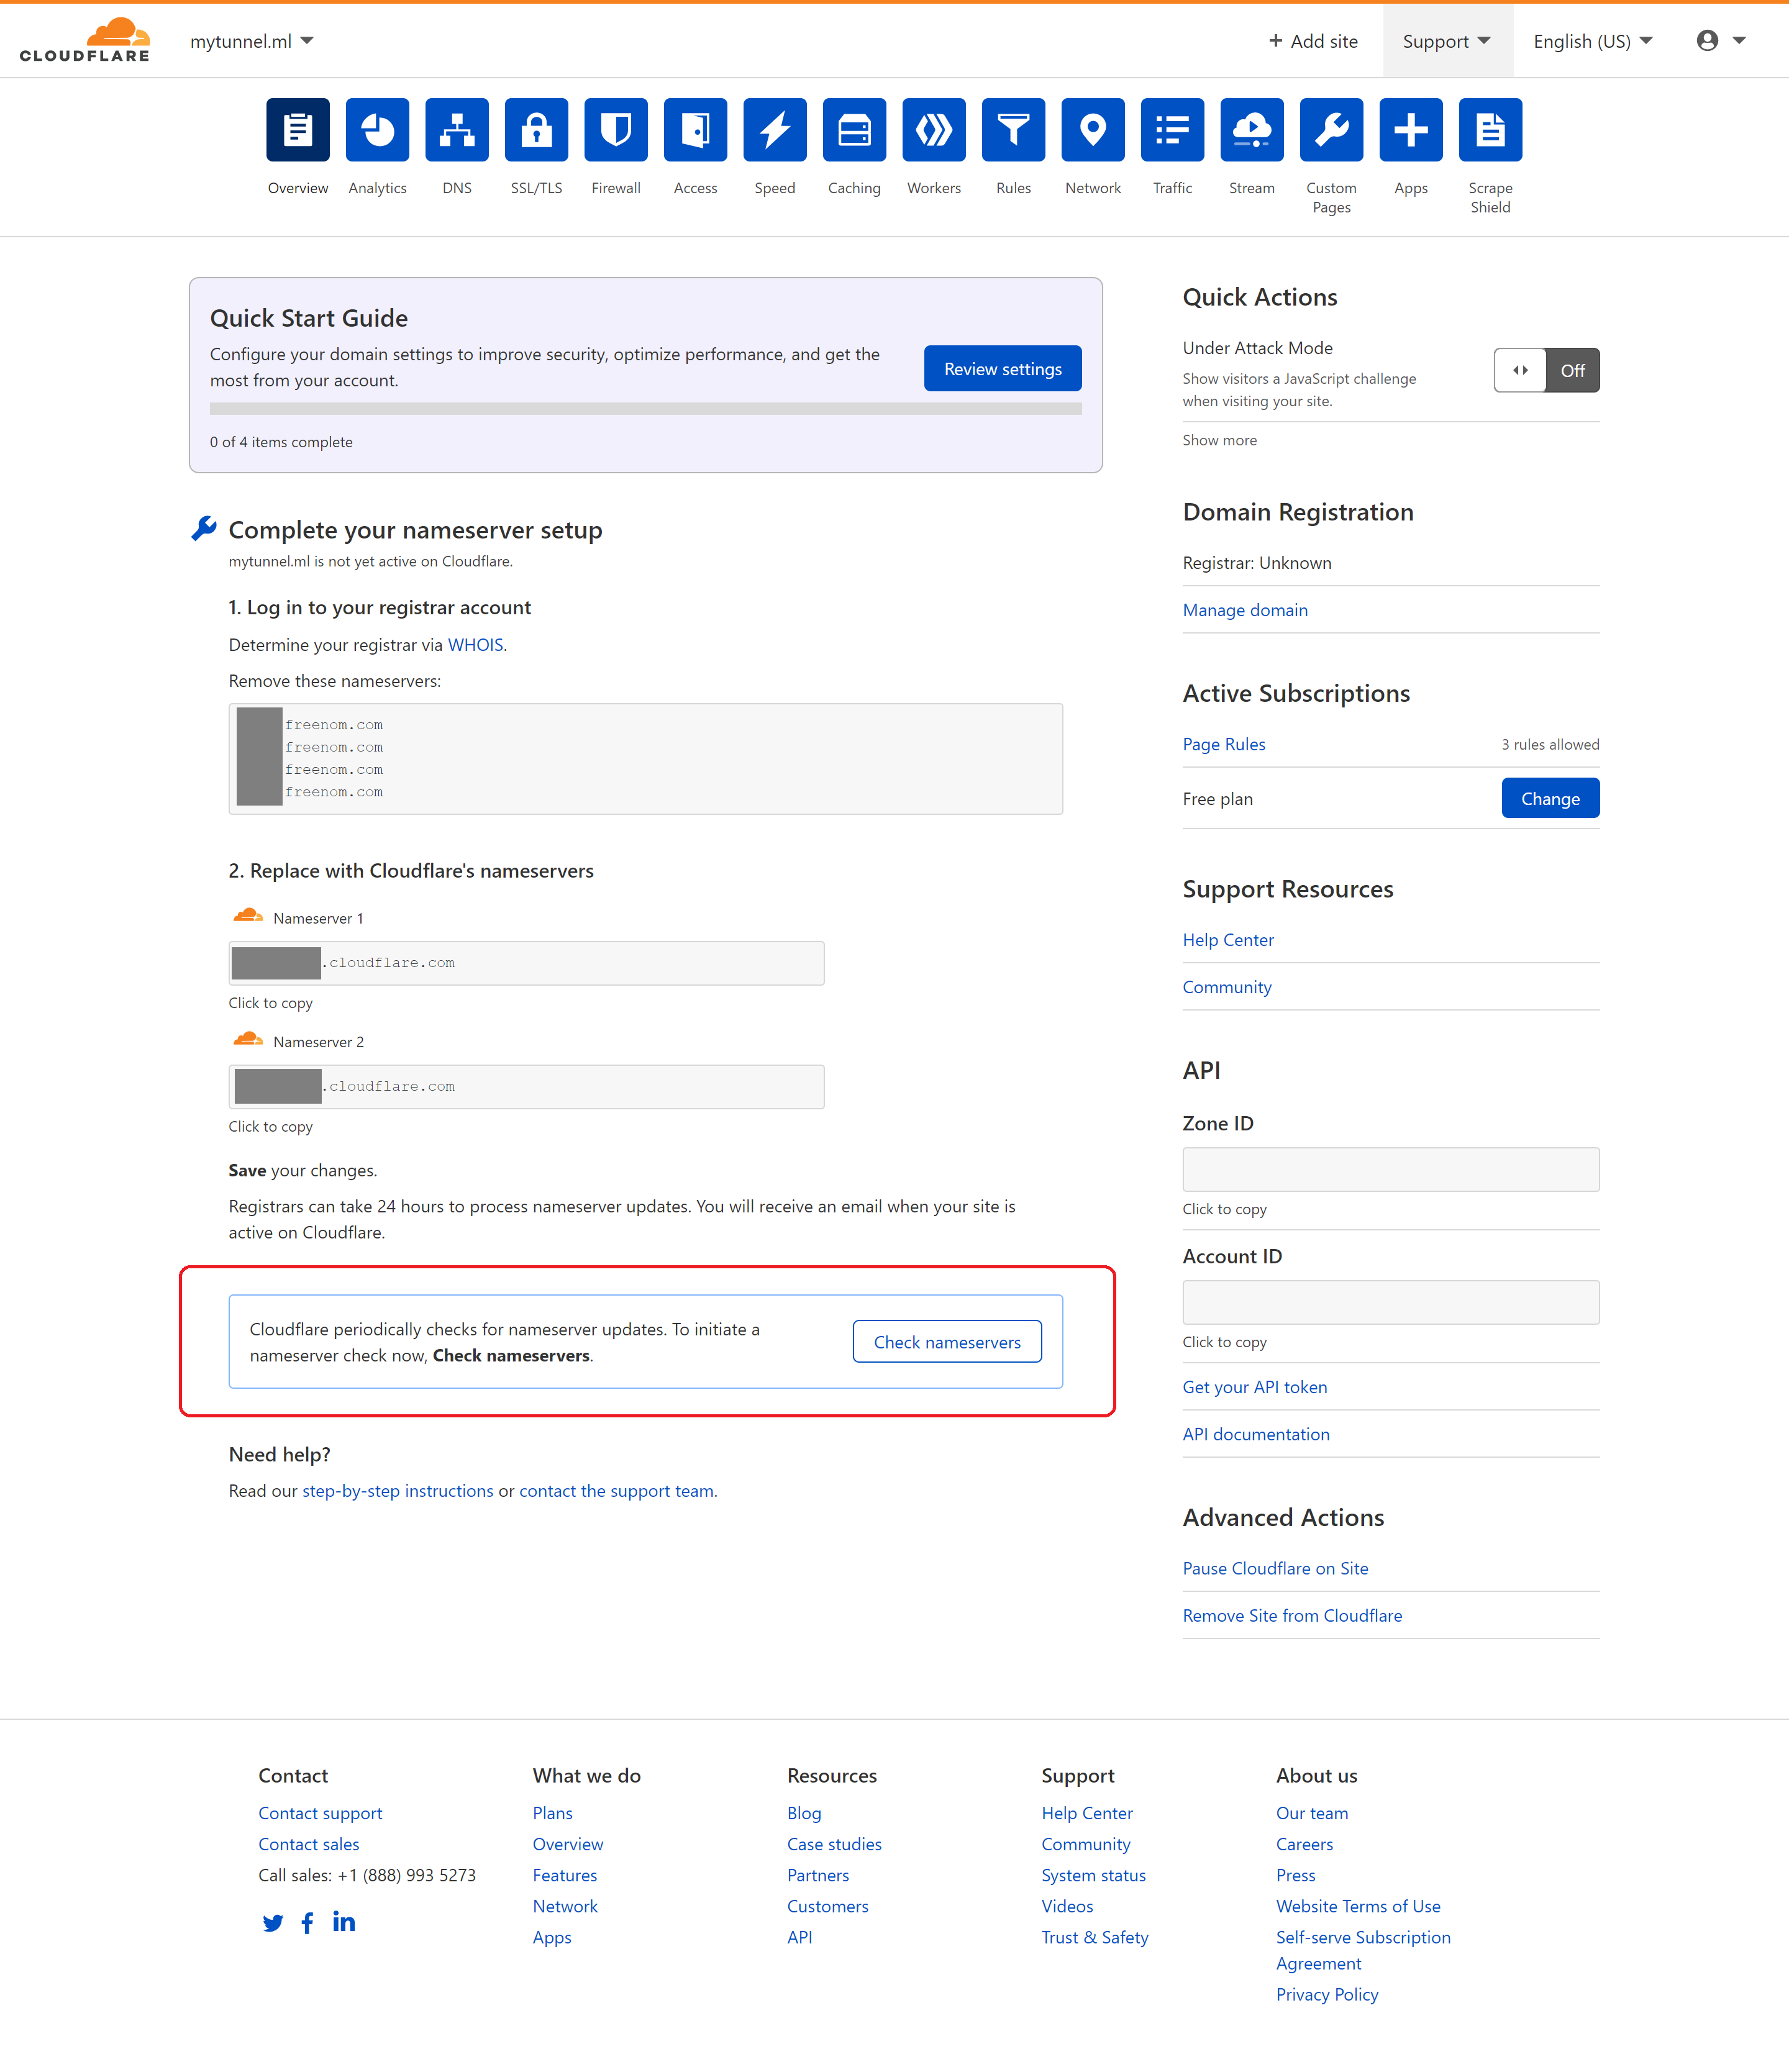Click the Quick Start Guide progress bar
The image size is (1789, 2072).
click(646, 409)
